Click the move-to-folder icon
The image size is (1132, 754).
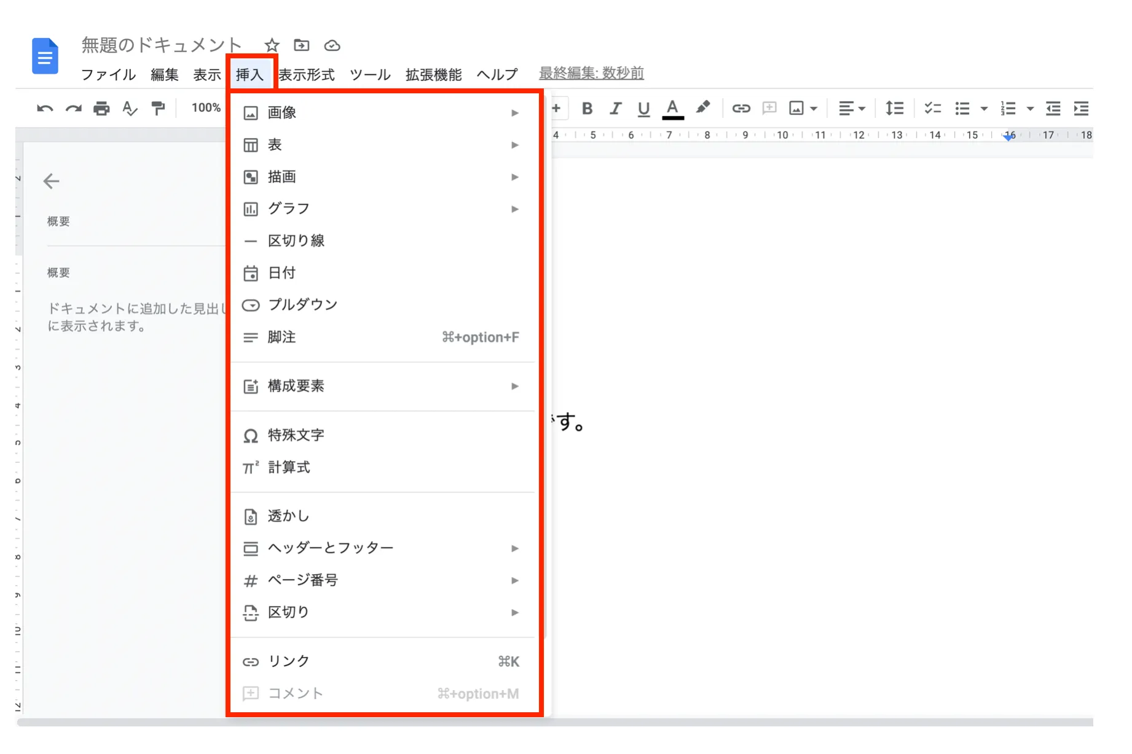[301, 45]
